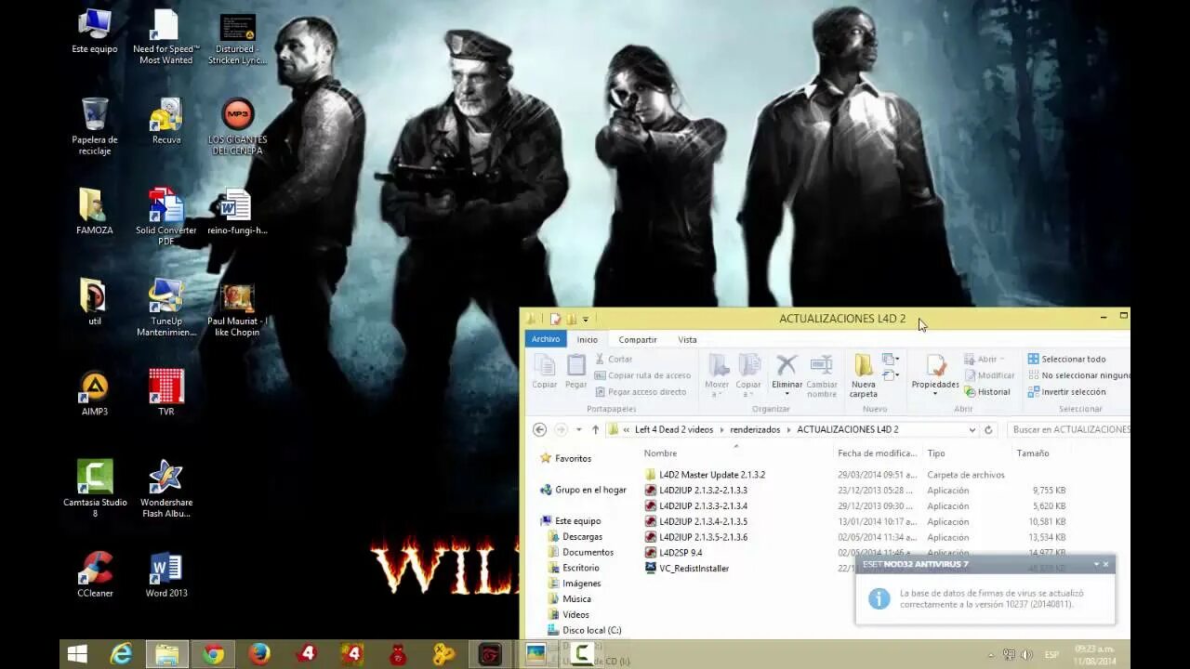Switch to the Vista ribbon tab
This screenshot has height=669, width=1190.
click(687, 339)
